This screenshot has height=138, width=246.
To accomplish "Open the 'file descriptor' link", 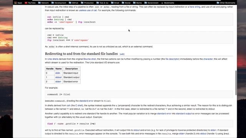I will coord(172,59).
